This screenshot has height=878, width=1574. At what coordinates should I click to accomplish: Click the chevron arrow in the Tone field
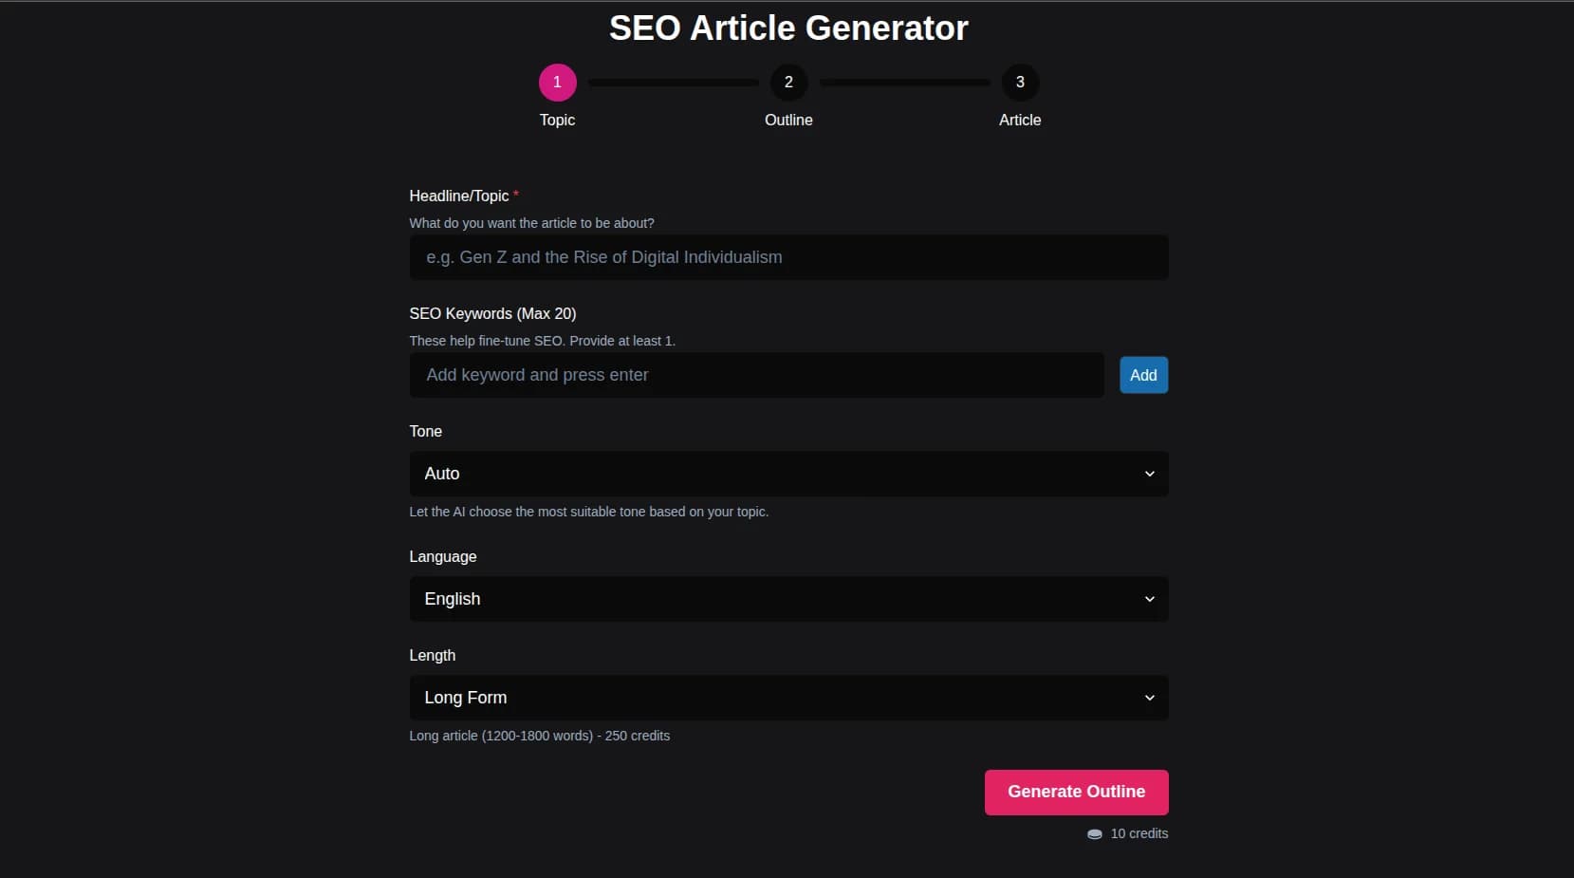(1149, 474)
